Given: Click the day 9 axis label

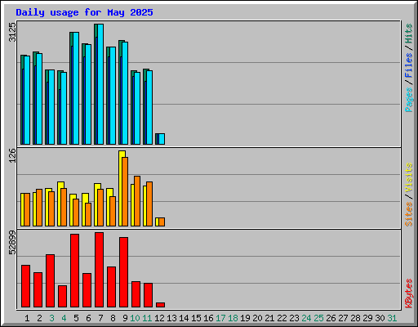Looking at the screenshot, I should 125,318.
